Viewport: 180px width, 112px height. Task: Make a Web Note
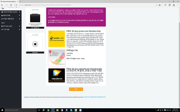(169, 5)
